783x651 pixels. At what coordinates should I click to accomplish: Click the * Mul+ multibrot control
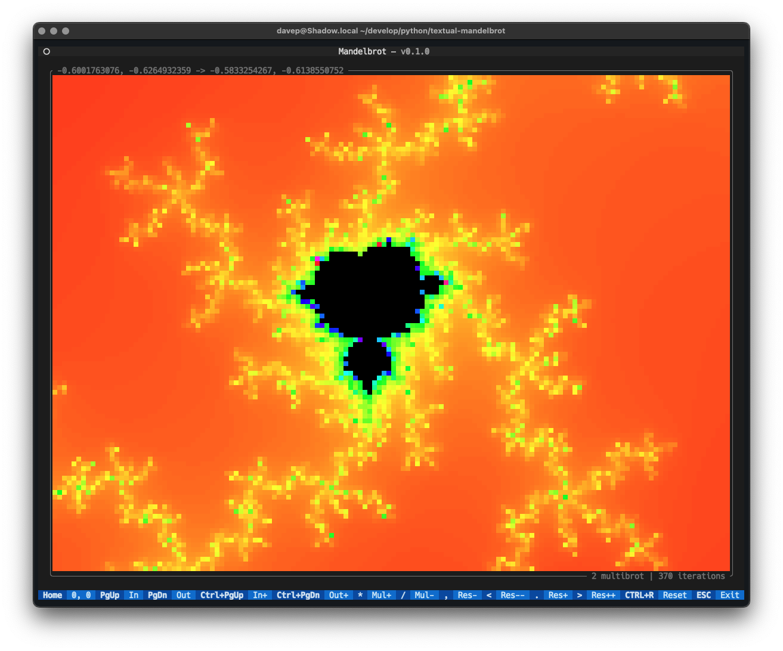coord(376,594)
